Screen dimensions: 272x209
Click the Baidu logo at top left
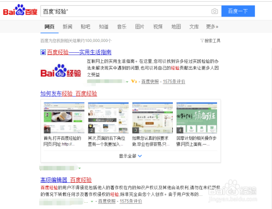(20, 10)
